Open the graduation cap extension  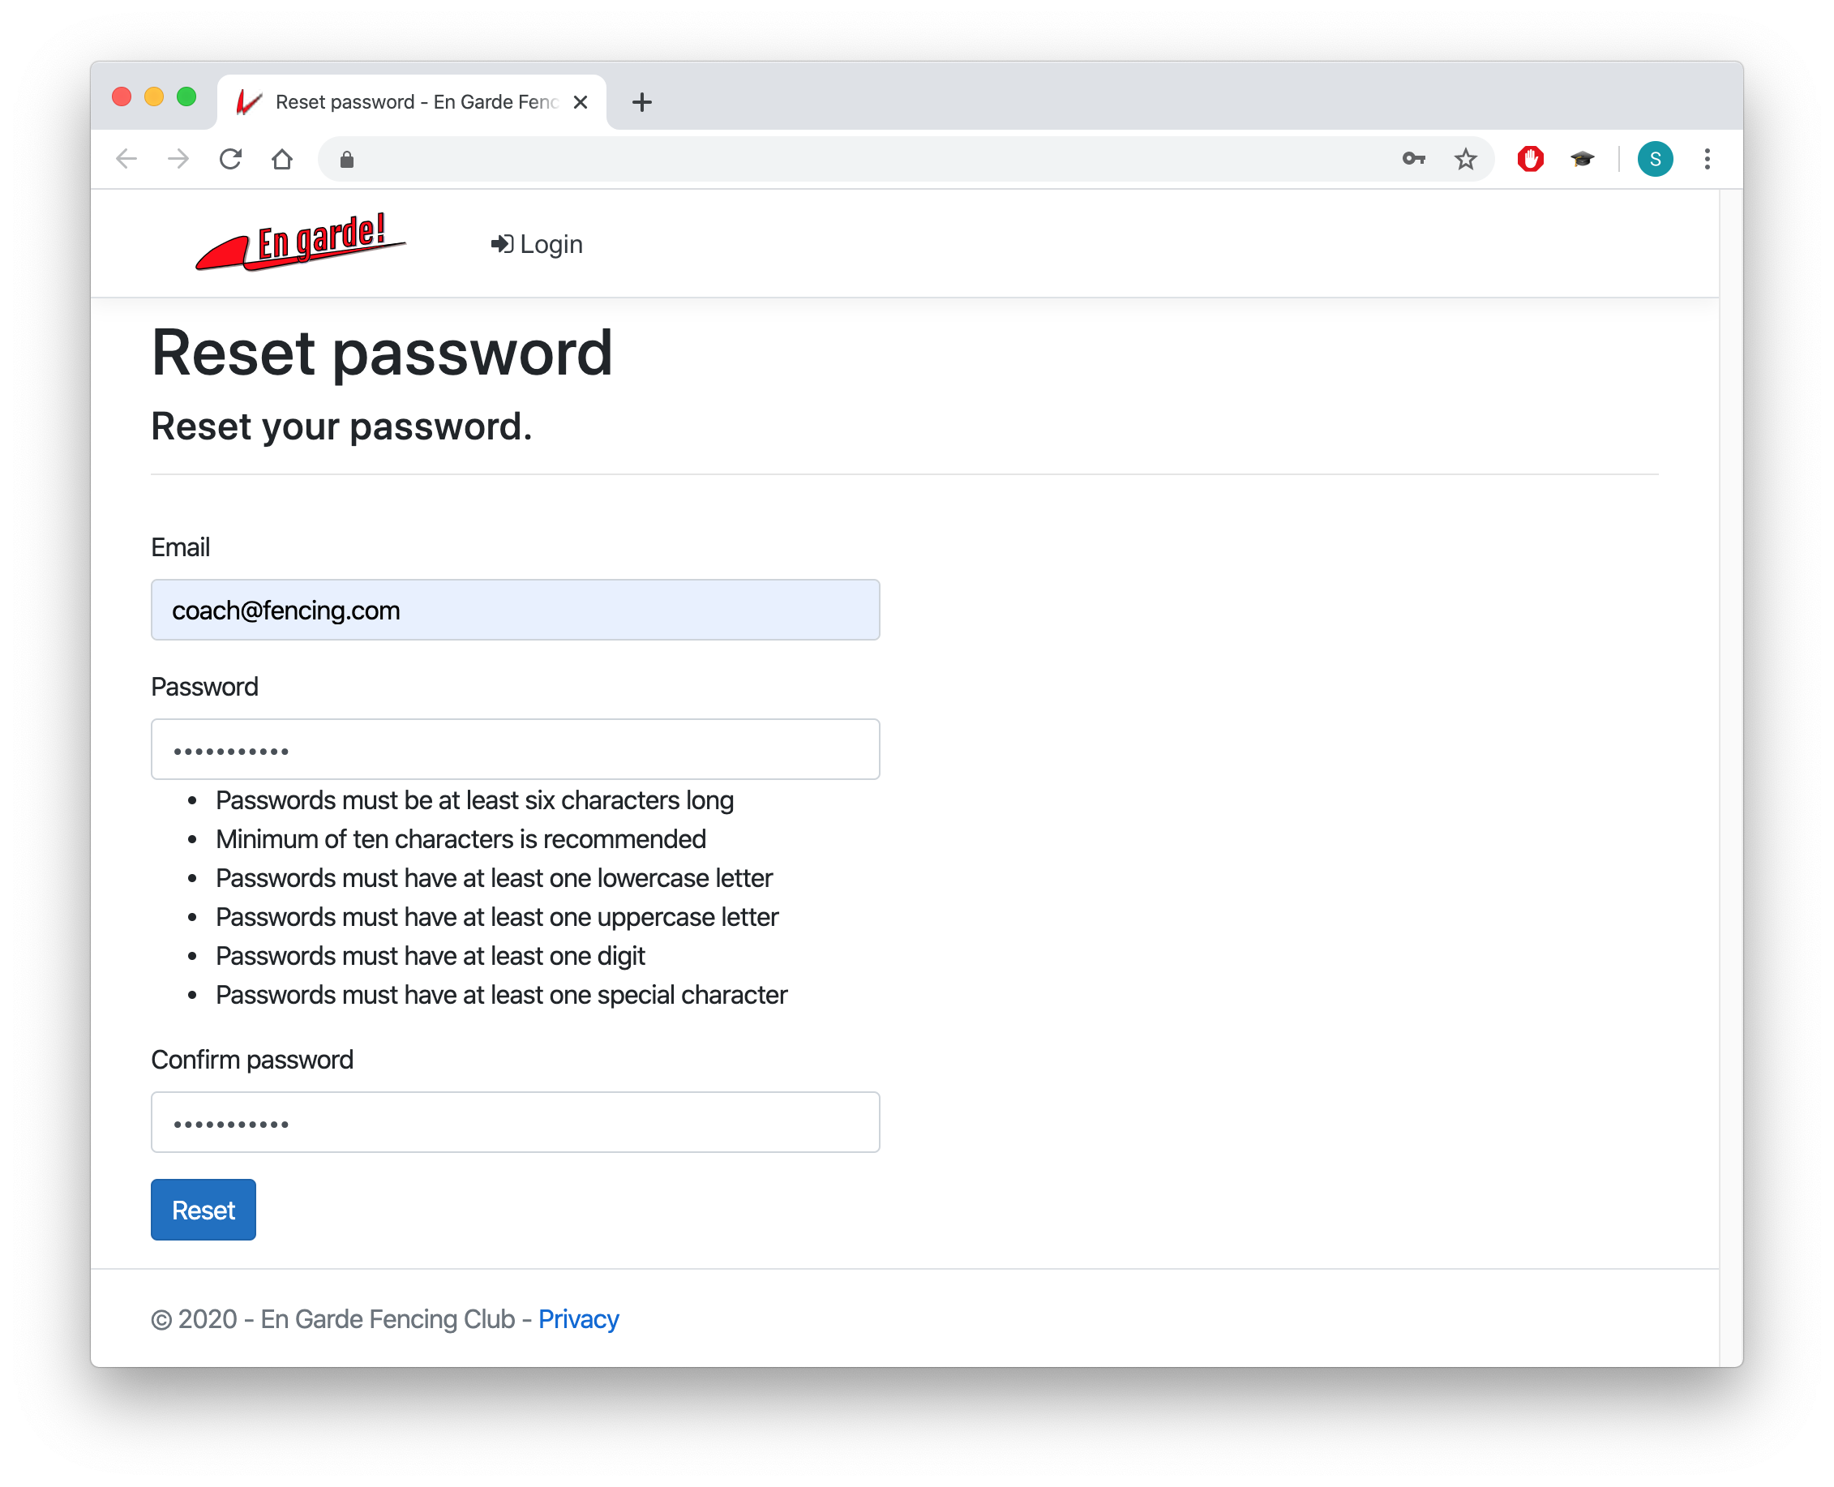[x=1582, y=159]
